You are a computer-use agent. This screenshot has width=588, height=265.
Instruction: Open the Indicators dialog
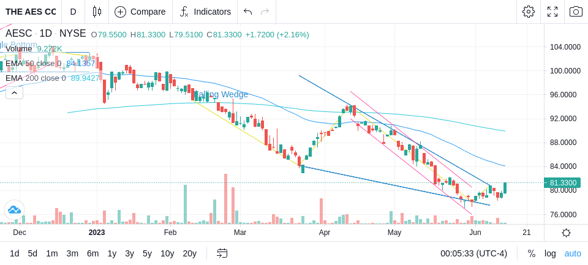click(x=205, y=12)
